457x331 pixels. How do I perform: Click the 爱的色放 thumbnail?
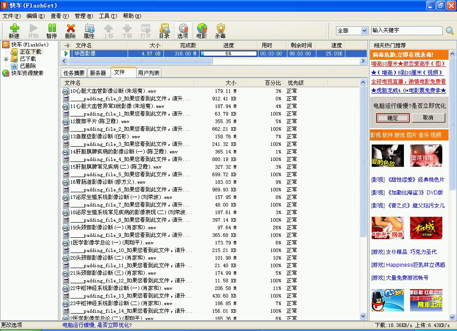[388, 156]
